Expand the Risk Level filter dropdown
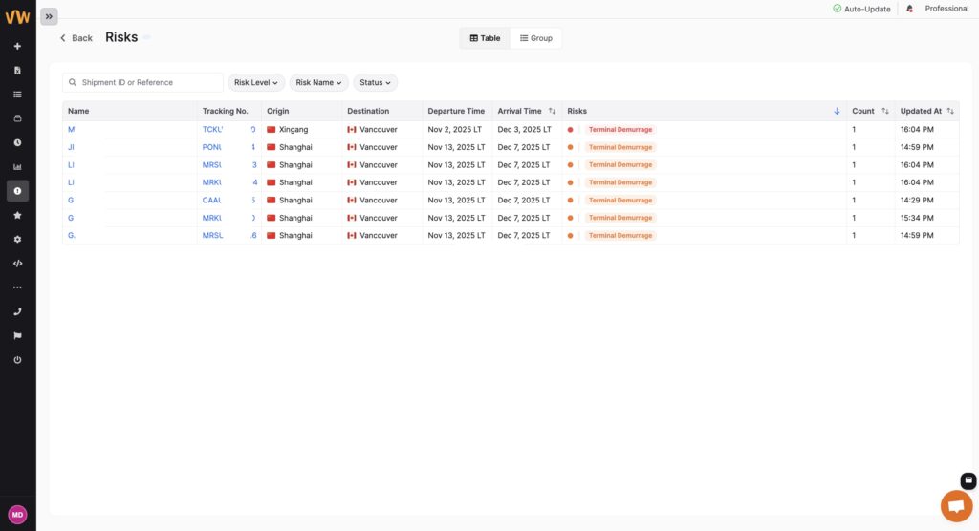Screen dimensions: 979x531 click(x=256, y=82)
